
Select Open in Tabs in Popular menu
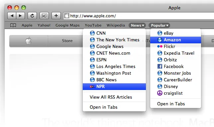point(175,104)
